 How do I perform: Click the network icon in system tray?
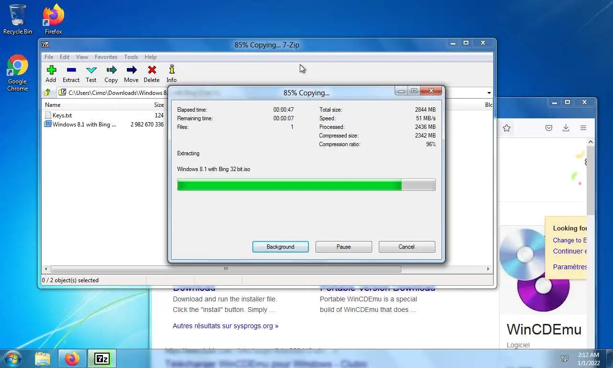point(565,358)
